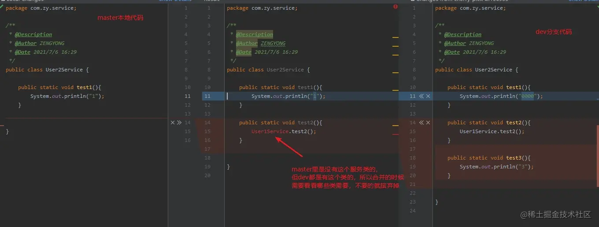Accept right change at line 14 with « arrows

422,123
